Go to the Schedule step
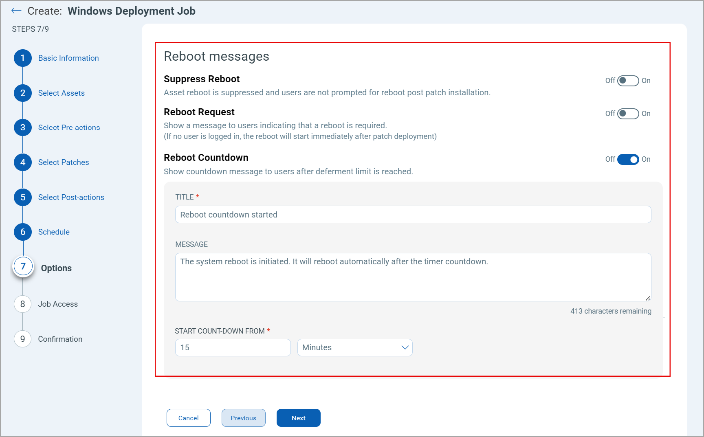 [x=54, y=232]
